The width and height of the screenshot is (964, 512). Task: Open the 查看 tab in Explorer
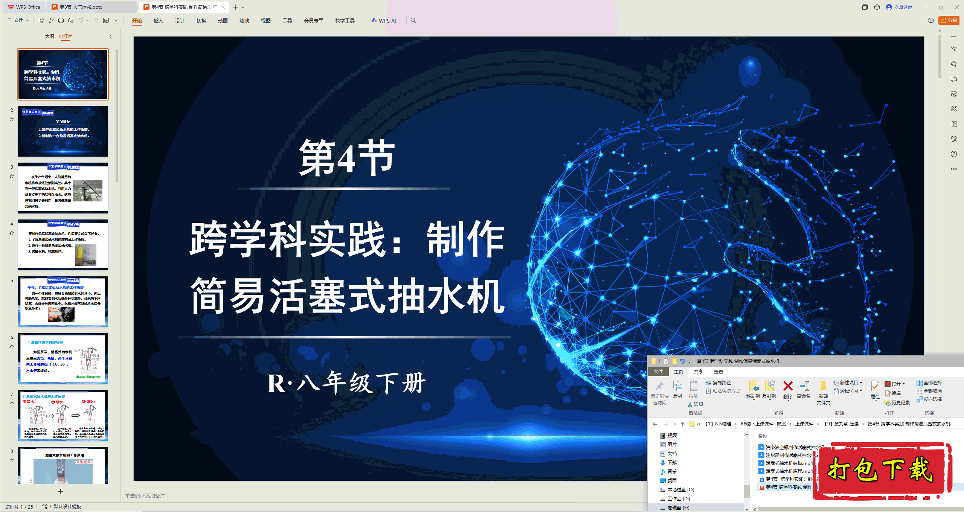(x=719, y=372)
